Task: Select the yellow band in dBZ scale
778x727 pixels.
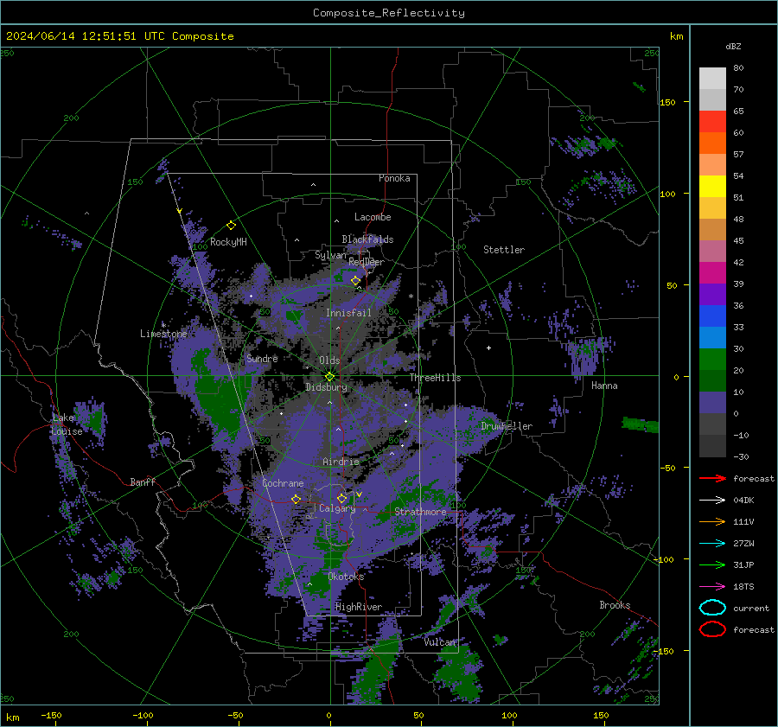Action: tap(712, 187)
